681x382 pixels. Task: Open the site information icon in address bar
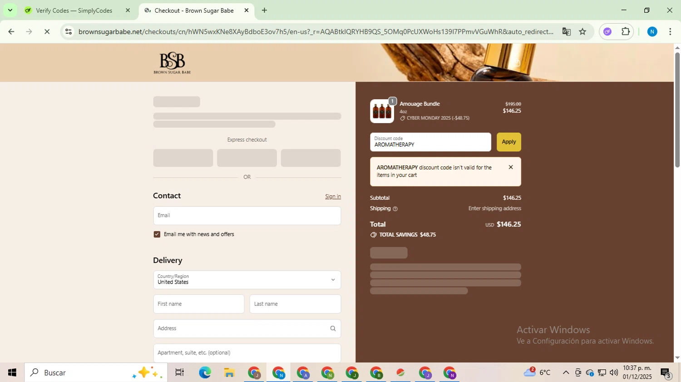tap(69, 32)
